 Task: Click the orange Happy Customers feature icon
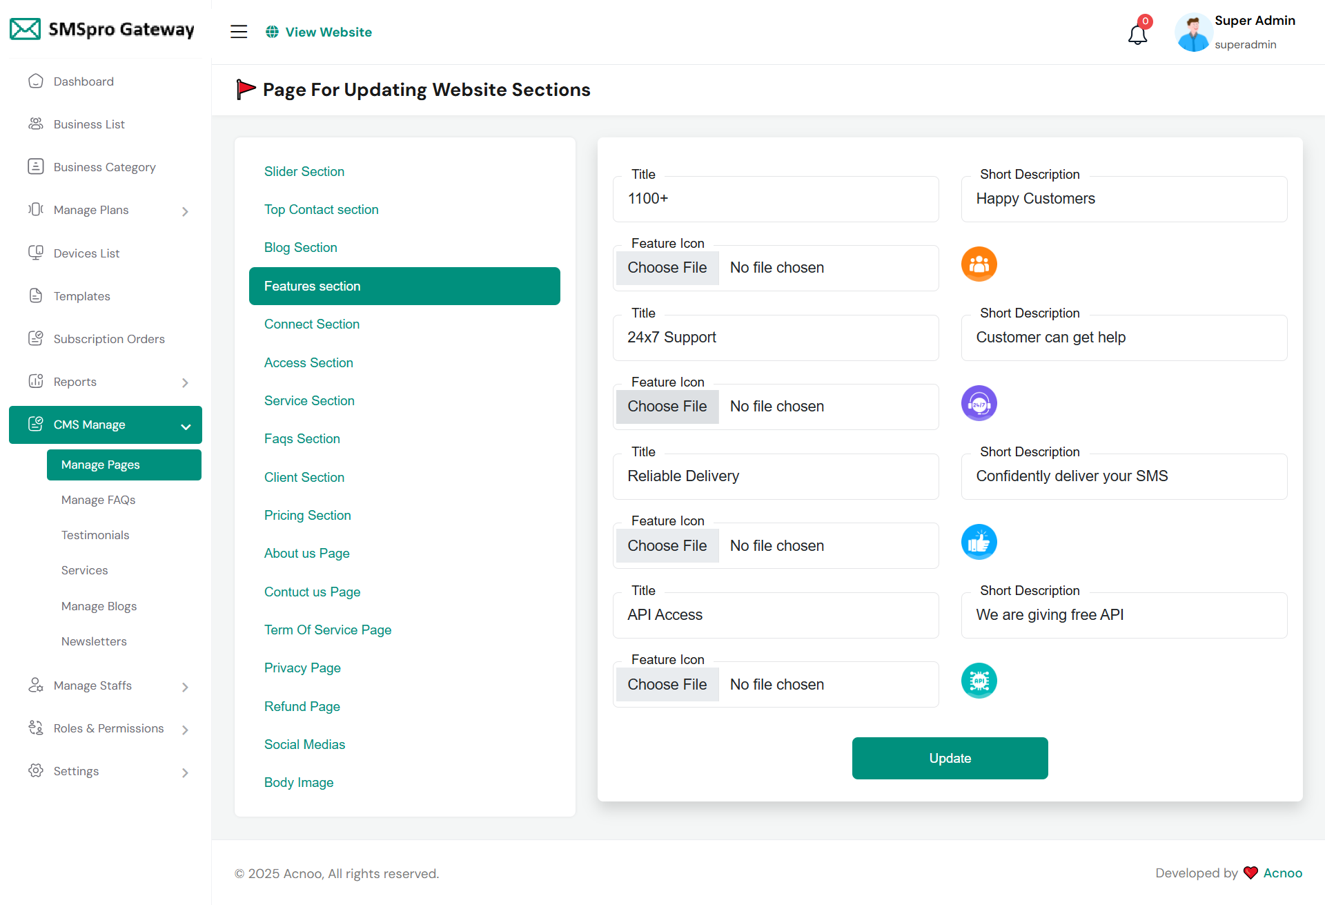[x=979, y=264]
